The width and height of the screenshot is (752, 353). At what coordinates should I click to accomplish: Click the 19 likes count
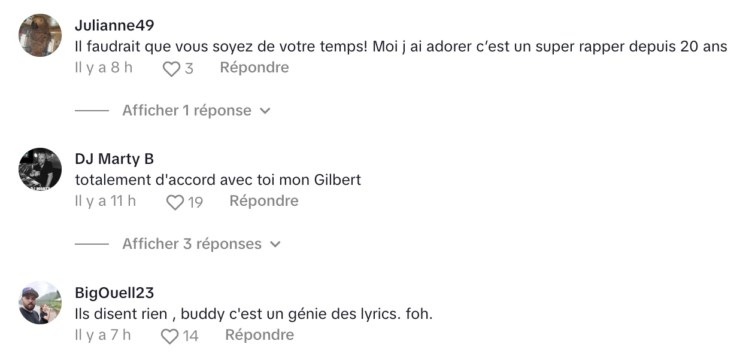point(195,203)
